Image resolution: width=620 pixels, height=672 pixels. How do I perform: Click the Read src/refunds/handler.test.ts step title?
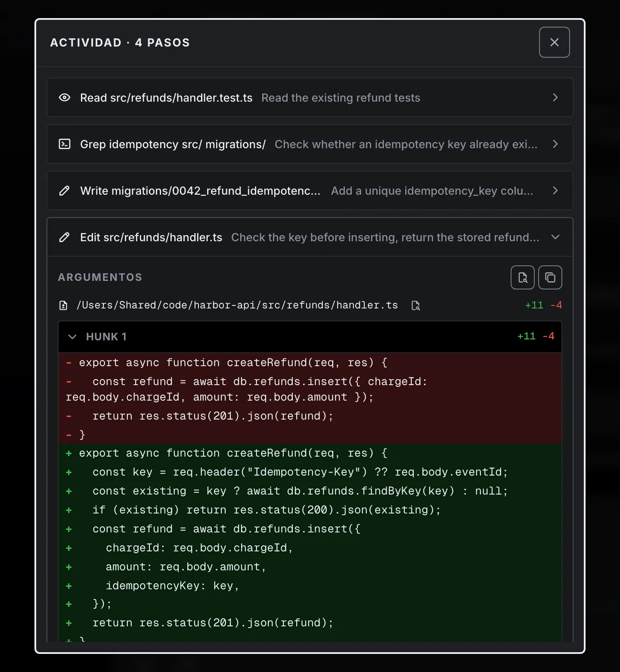[x=166, y=98]
